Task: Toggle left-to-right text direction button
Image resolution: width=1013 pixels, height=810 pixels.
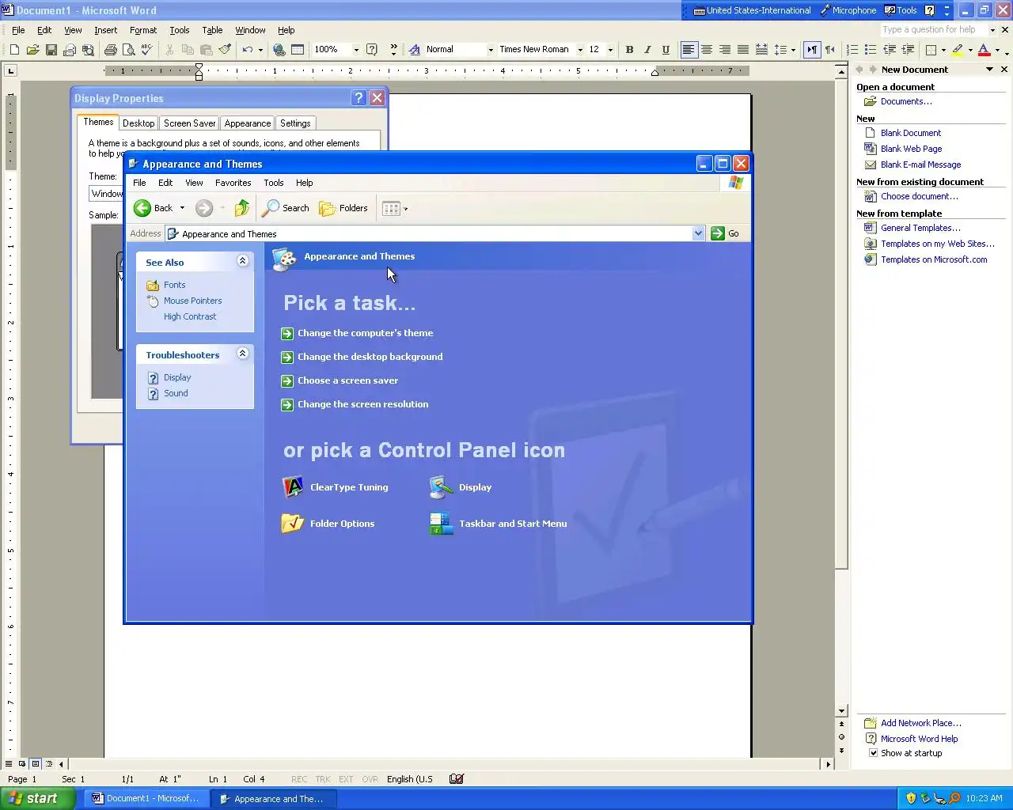Action: [x=812, y=50]
